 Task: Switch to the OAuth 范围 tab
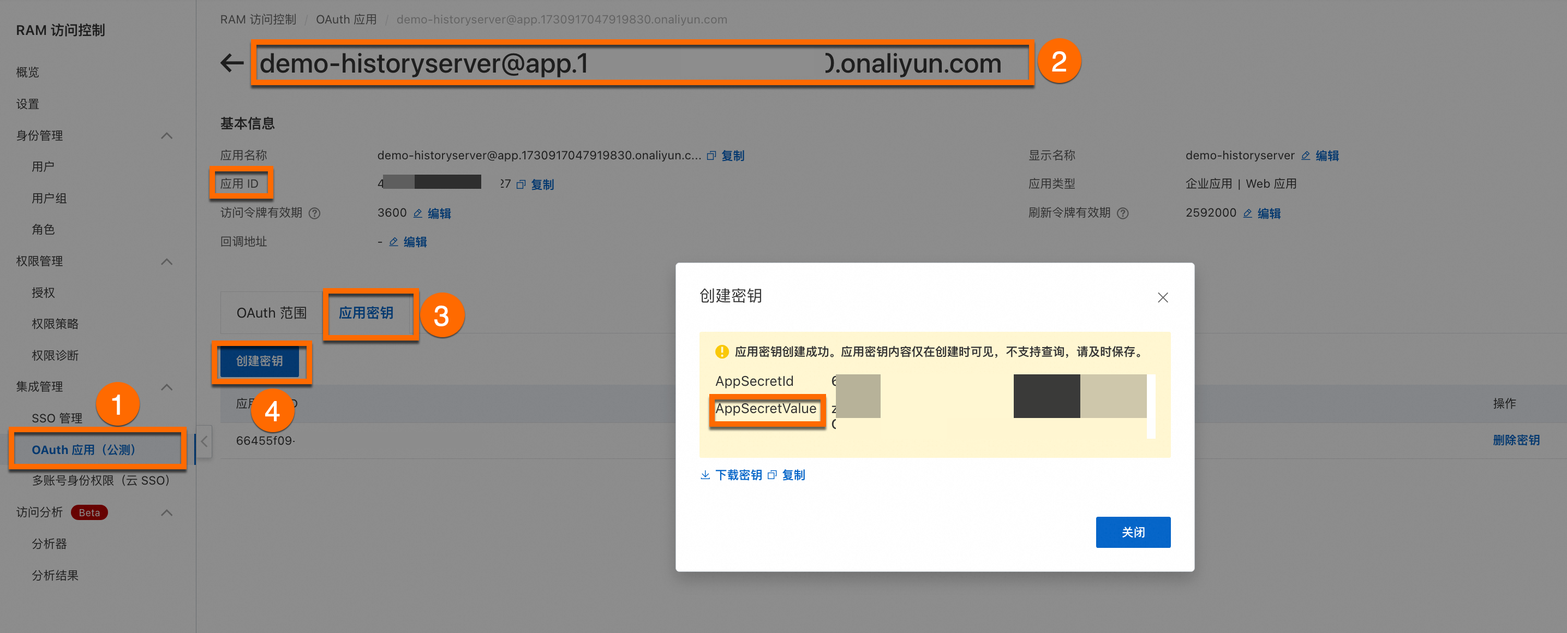tap(271, 313)
